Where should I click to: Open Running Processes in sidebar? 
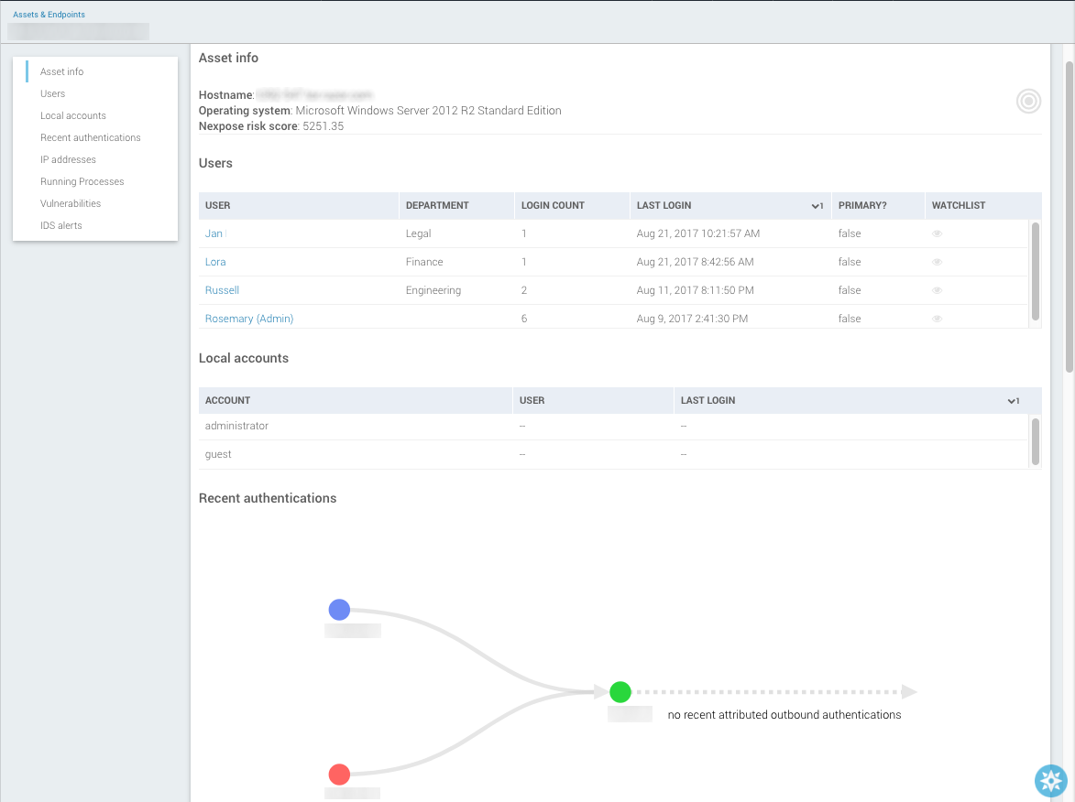82,181
